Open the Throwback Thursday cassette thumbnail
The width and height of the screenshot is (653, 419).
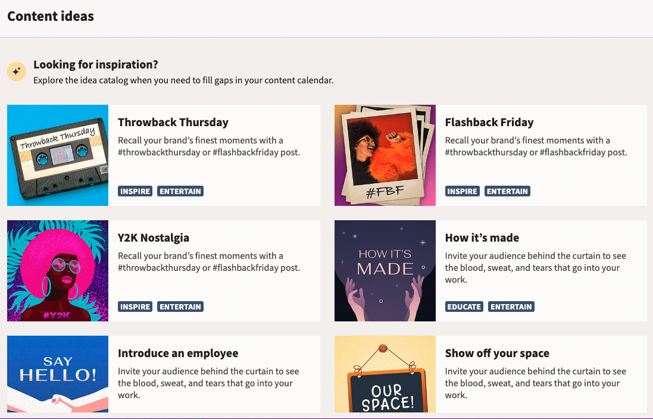pos(58,155)
